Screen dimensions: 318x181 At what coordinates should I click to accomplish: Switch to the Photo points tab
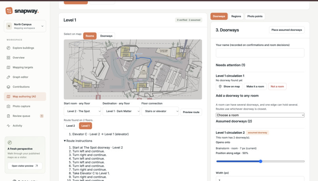[x=255, y=16]
